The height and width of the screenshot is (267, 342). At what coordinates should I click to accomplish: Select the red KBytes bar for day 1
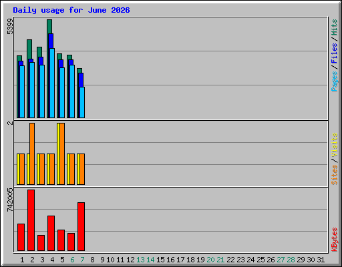(x=21, y=238)
